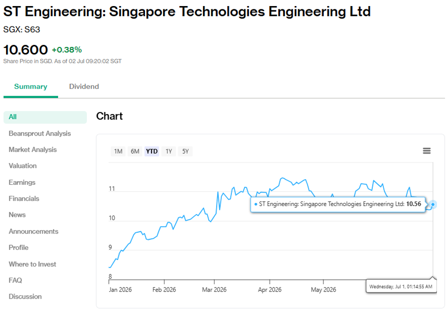
Task: Click the +0.38% price change
Action: tap(67, 50)
